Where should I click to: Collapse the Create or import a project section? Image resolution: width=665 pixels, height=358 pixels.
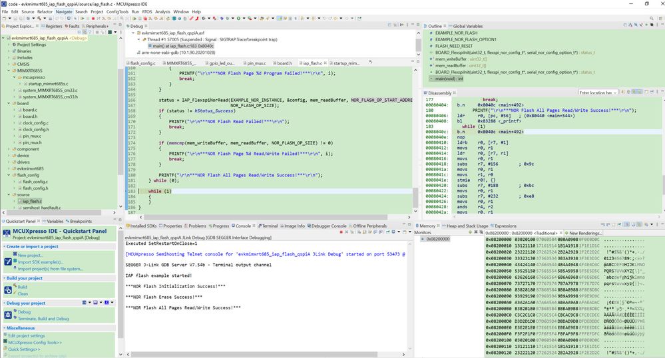5,246
